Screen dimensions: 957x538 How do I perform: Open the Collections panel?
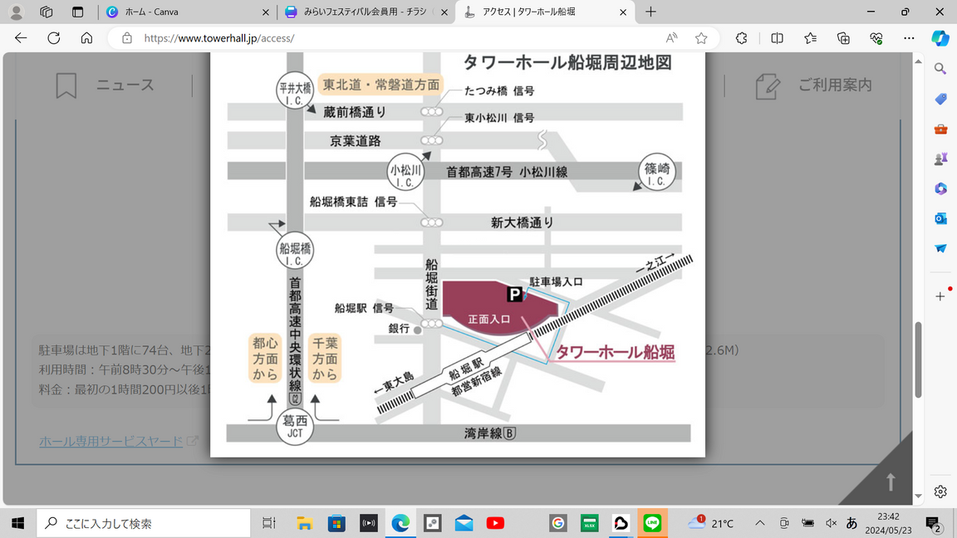[x=843, y=38]
